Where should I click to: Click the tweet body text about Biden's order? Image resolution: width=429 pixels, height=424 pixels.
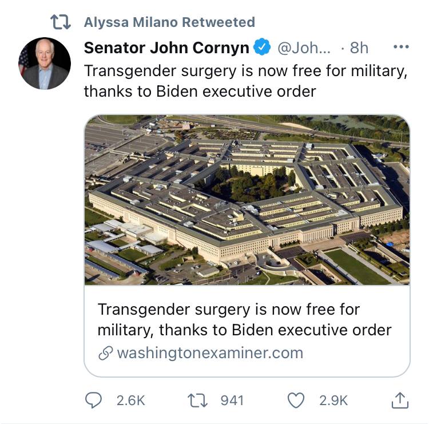click(246, 81)
